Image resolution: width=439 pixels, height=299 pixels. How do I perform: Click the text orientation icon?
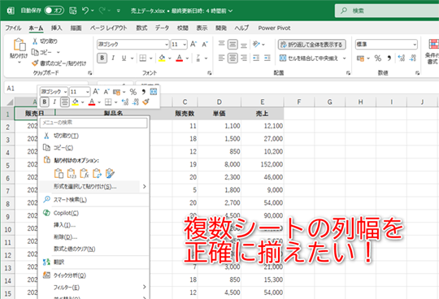pyautogui.click(x=256, y=44)
